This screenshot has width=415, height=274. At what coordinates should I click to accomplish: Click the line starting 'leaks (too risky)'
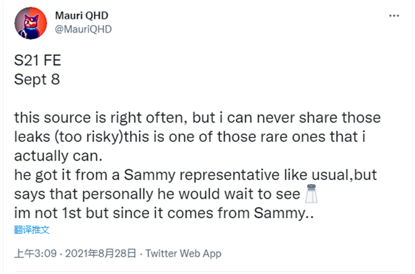pos(190,136)
